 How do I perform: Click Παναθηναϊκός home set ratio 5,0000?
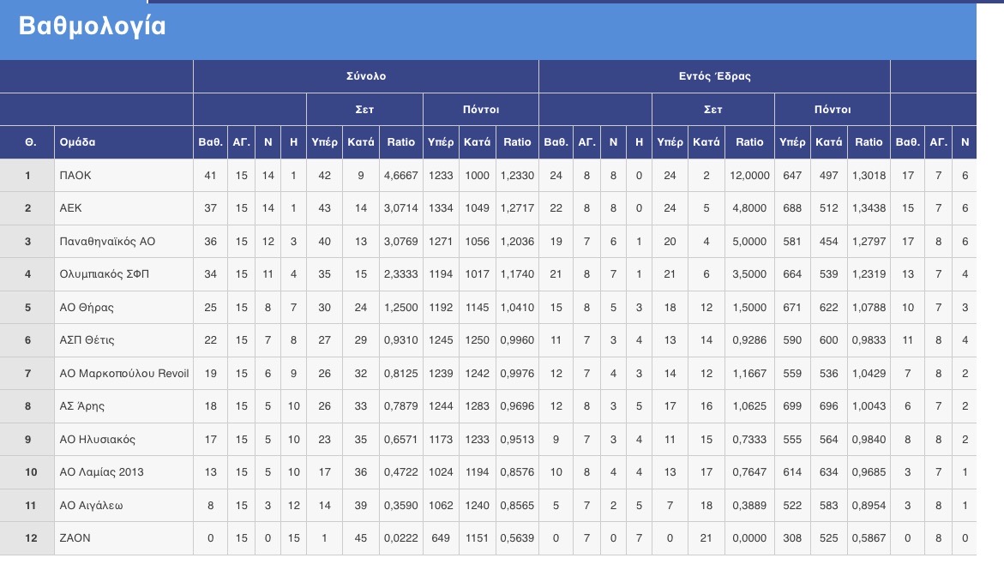(750, 242)
